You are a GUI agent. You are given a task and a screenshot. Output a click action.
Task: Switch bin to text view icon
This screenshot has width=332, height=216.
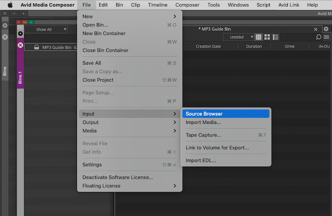pos(259,37)
